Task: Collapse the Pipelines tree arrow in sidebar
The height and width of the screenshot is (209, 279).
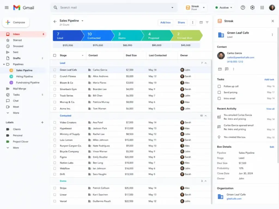Action: click(4, 64)
